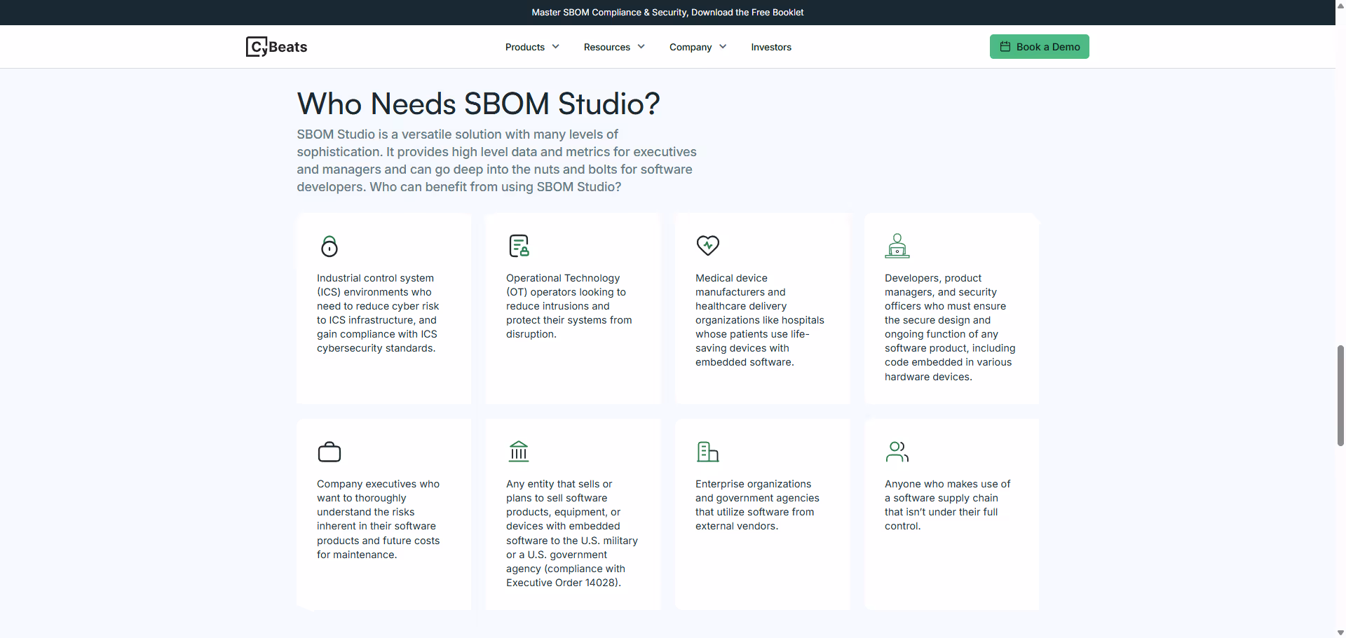Click the Book a Demo button
This screenshot has width=1346, height=638.
pyautogui.click(x=1039, y=47)
